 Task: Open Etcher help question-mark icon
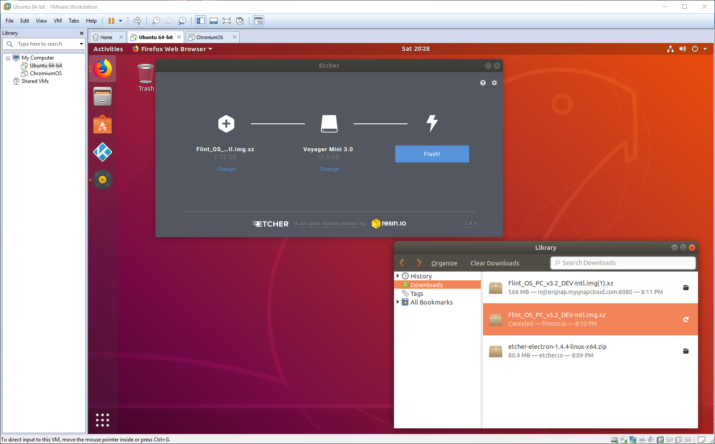point(483,83)
